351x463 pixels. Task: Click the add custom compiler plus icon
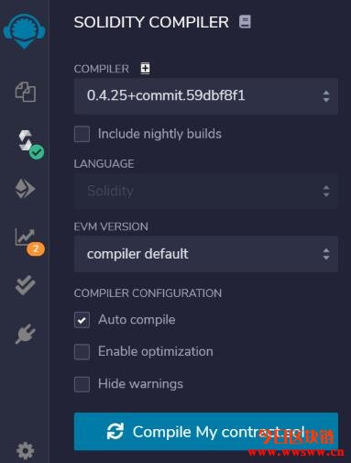click(x=146, y=68)
